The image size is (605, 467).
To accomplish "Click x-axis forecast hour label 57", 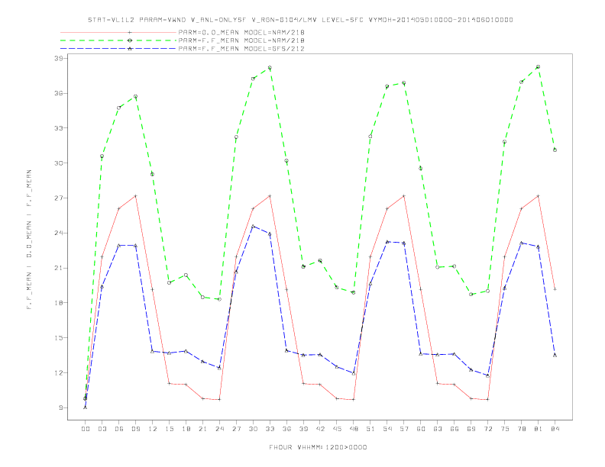I will click(404, 429).
